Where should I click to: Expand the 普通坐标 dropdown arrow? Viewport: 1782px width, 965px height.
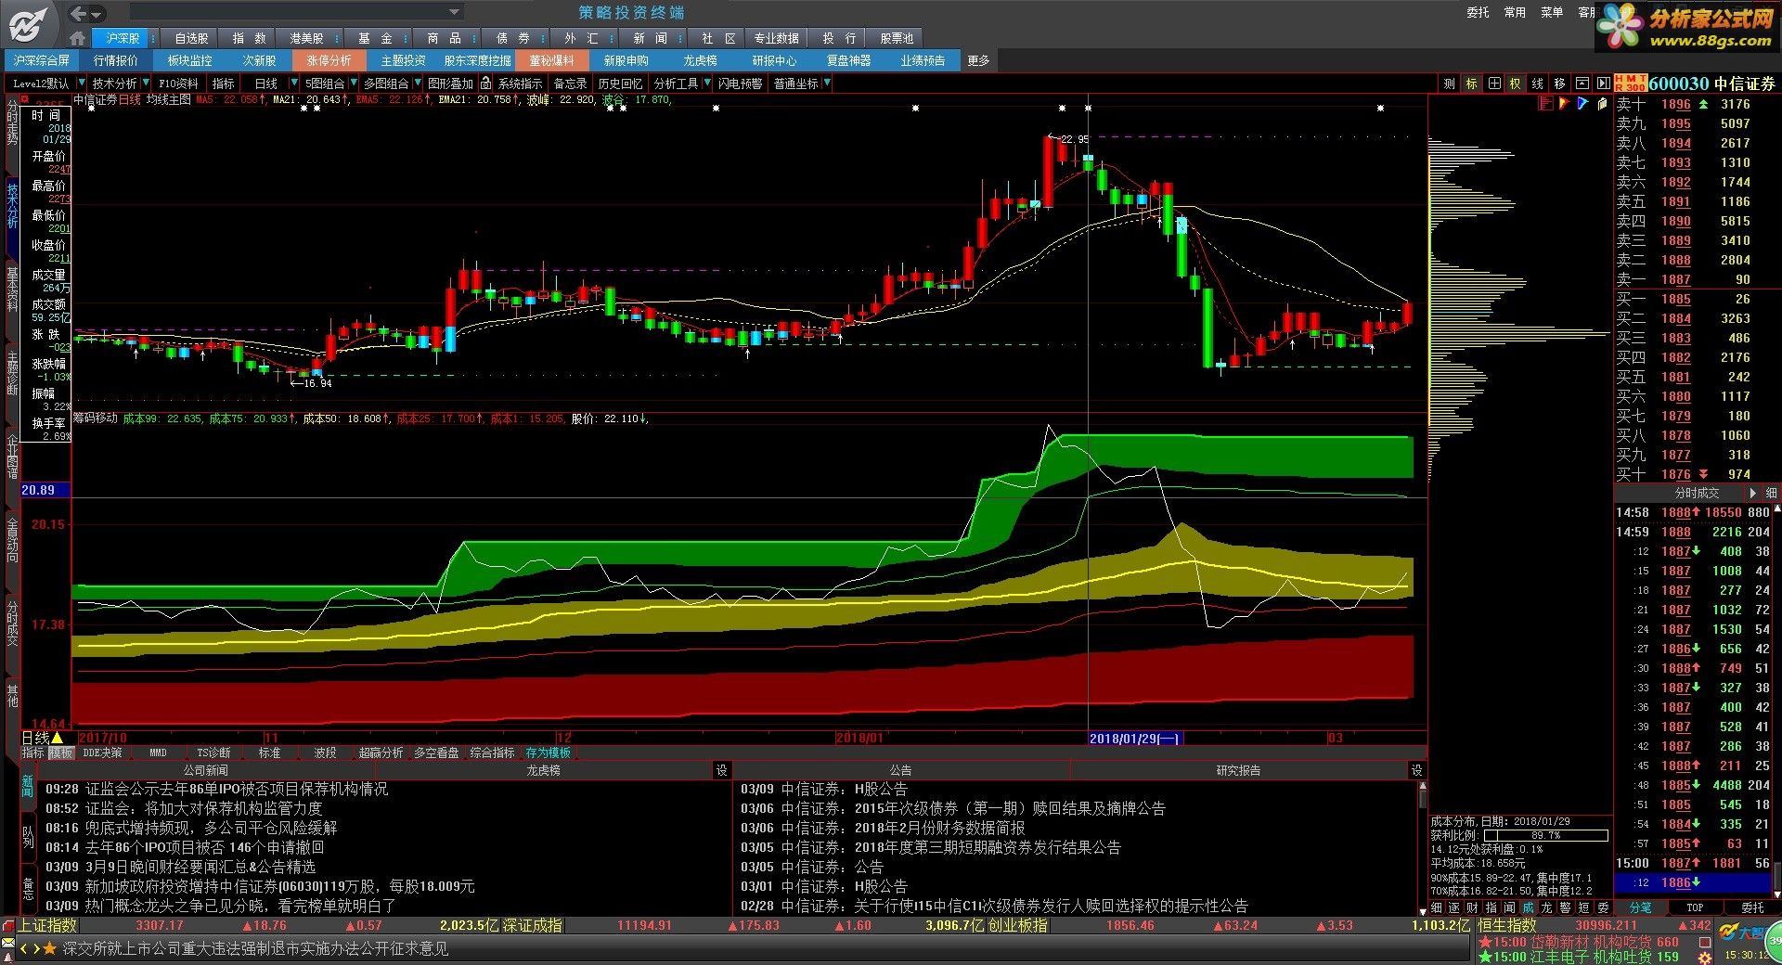(827, 84)
